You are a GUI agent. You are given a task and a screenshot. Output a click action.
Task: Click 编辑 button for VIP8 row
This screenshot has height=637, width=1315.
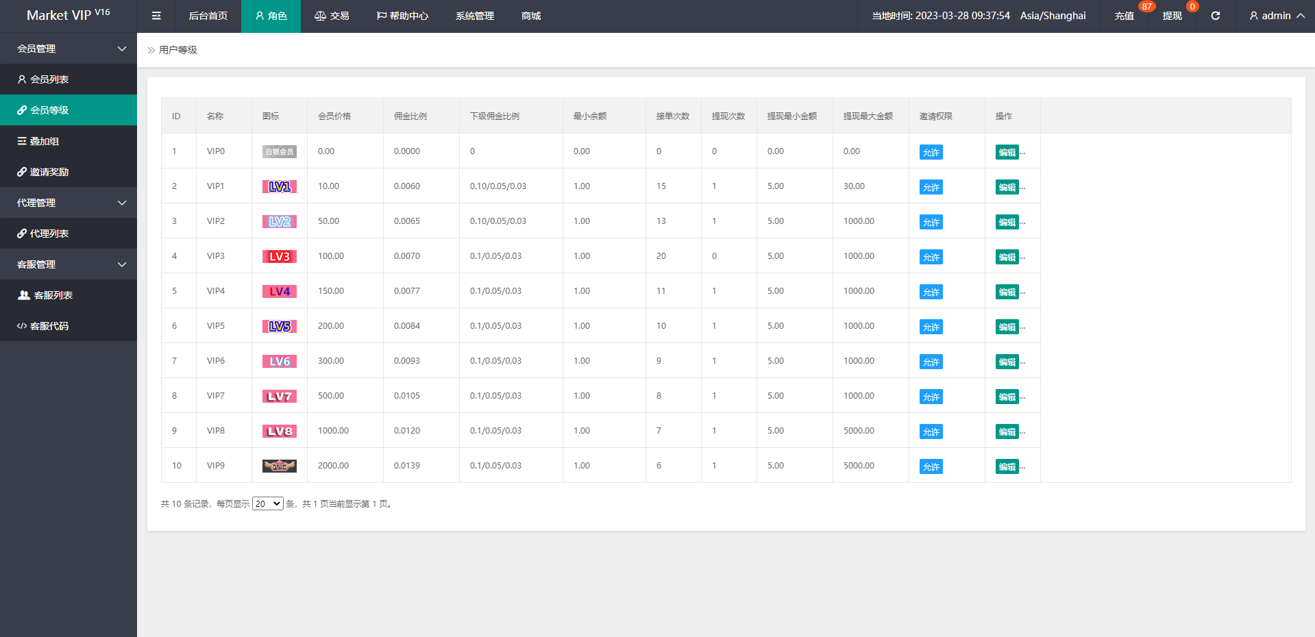[x=1007, y=432]
